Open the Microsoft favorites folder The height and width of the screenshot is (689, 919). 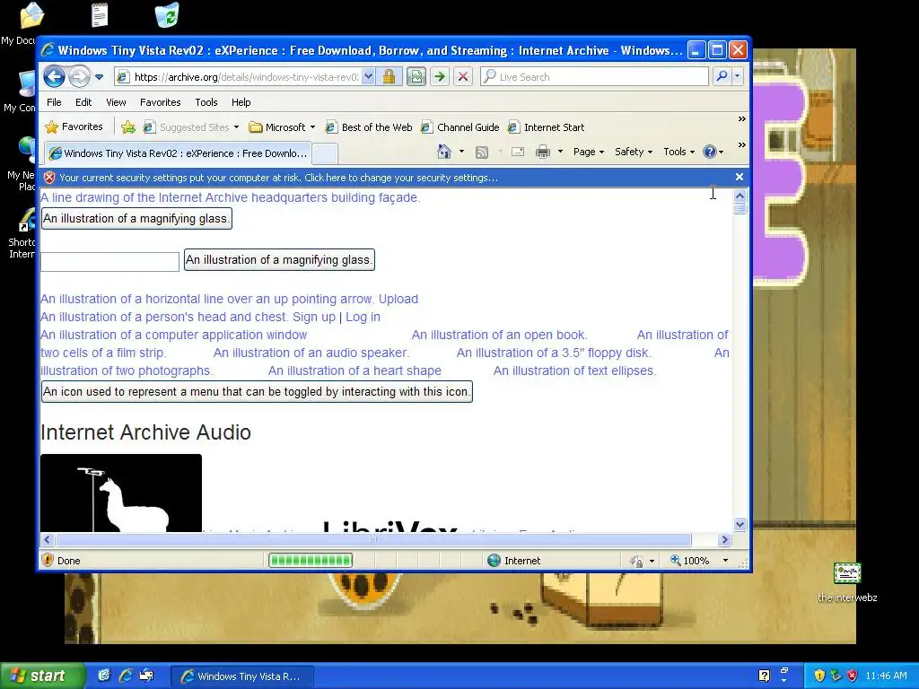pyautogui.click(x=282, y=127)
